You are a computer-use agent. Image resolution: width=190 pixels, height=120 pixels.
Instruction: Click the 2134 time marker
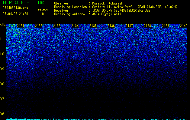[75, 26]
